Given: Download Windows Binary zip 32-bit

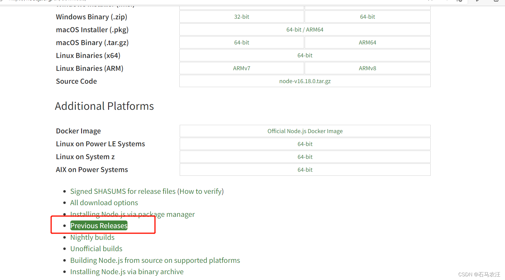Looking at the screenshot, I should [x=242, y=17].
